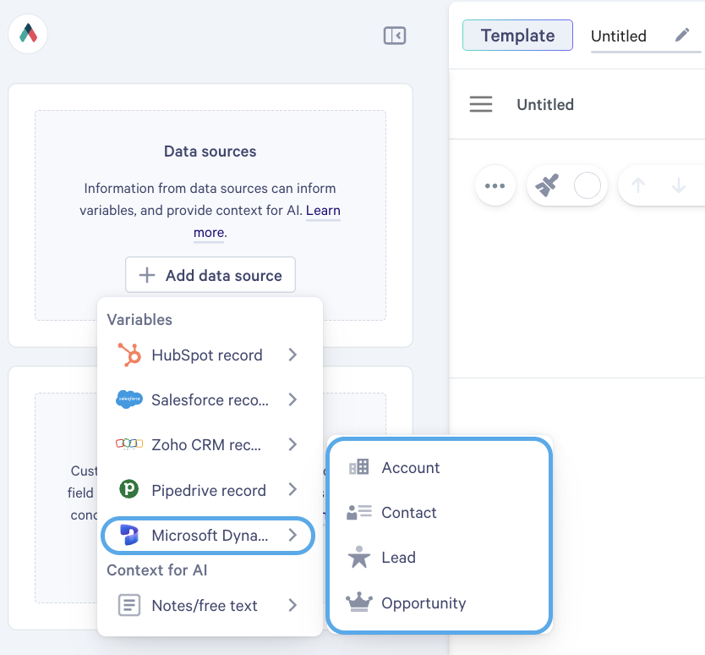This screenshot has width=705, height=655.
Task: Click the plus icon in Add data source
Action: coord(147,275)
